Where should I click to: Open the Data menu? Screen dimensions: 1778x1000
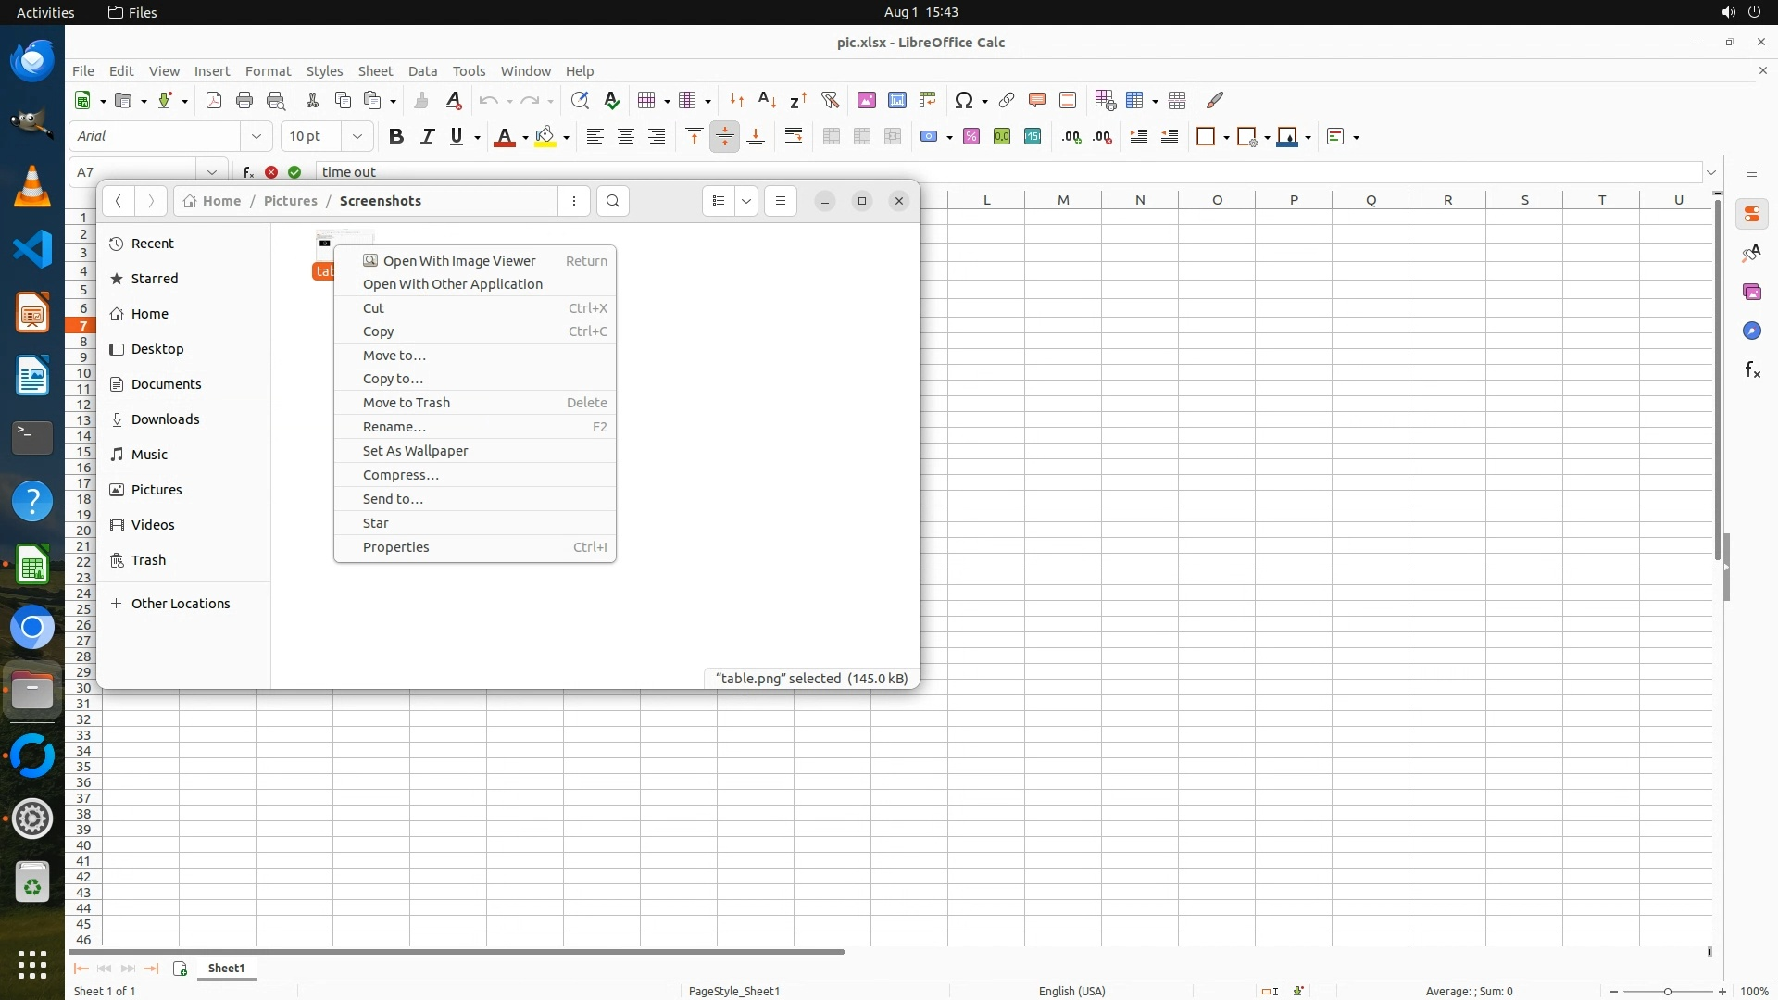[x=422, y=71]
